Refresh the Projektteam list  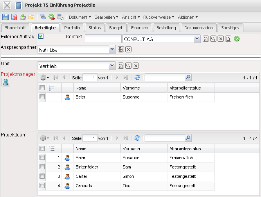coord(137,138)
